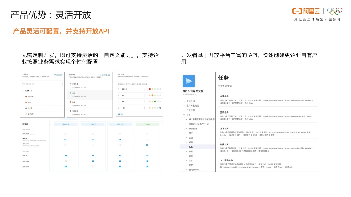Toggle 方案设计 checkbox under 系统上线 column

(120, 166)
